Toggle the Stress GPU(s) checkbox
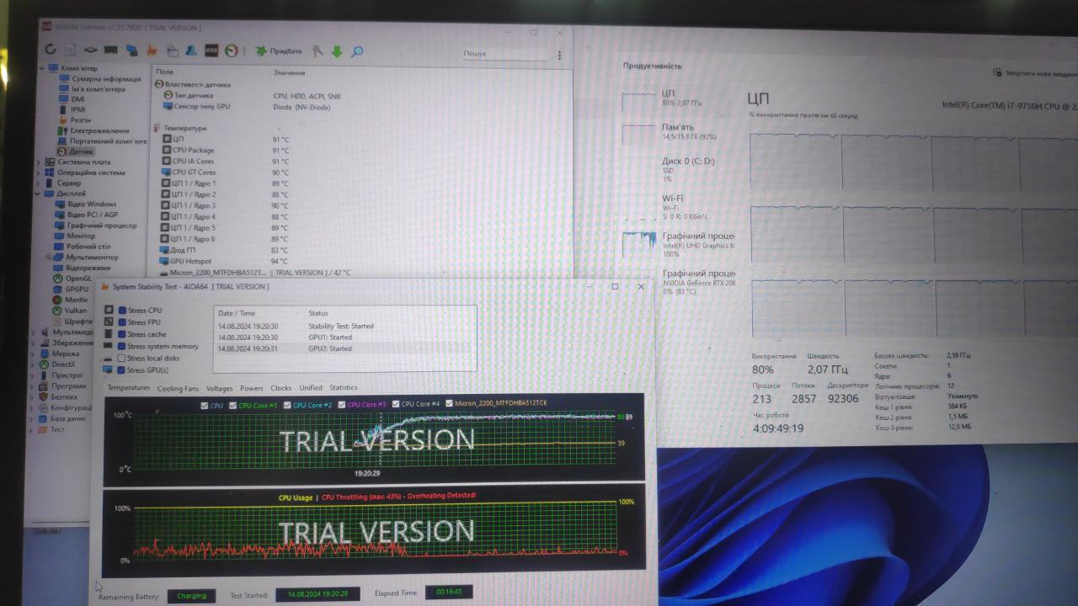Image resolution: width=1078 pixels, height=606 pixels. coord(123,369)
